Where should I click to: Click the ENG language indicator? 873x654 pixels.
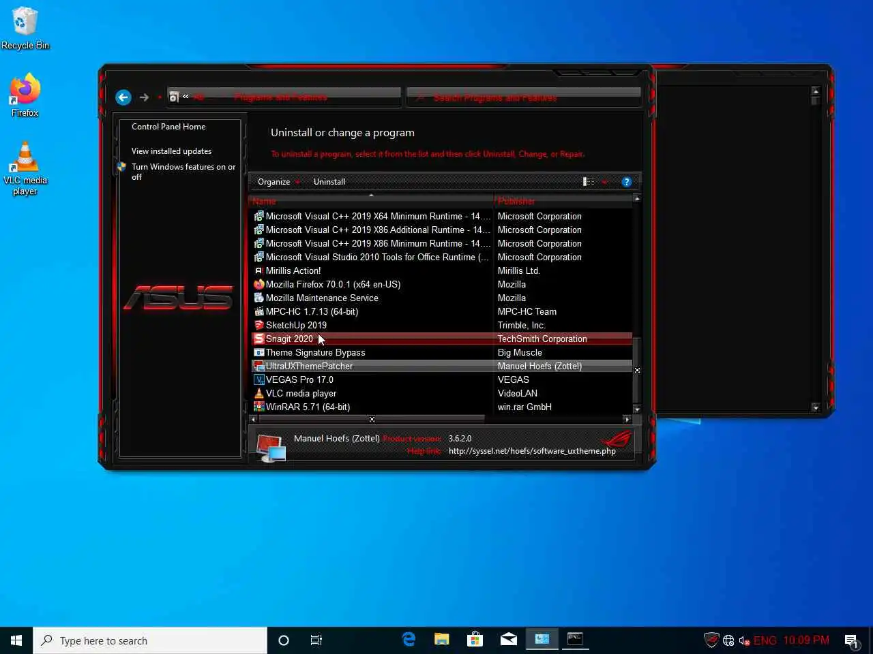click(765, 640)
